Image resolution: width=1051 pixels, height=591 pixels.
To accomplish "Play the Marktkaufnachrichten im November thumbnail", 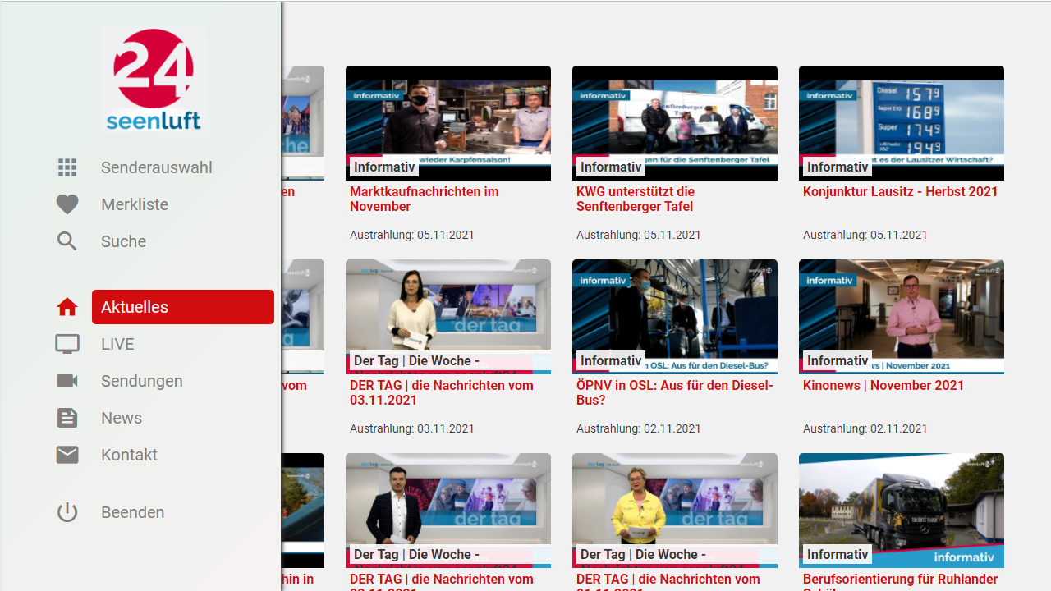I will click(x=448, y=123).
